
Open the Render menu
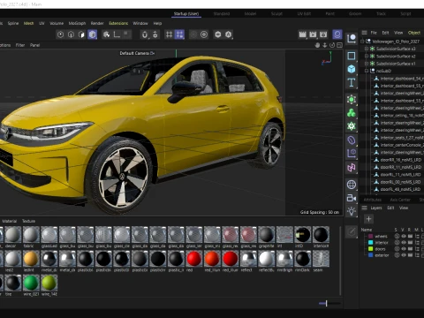(x=97, y=23)
